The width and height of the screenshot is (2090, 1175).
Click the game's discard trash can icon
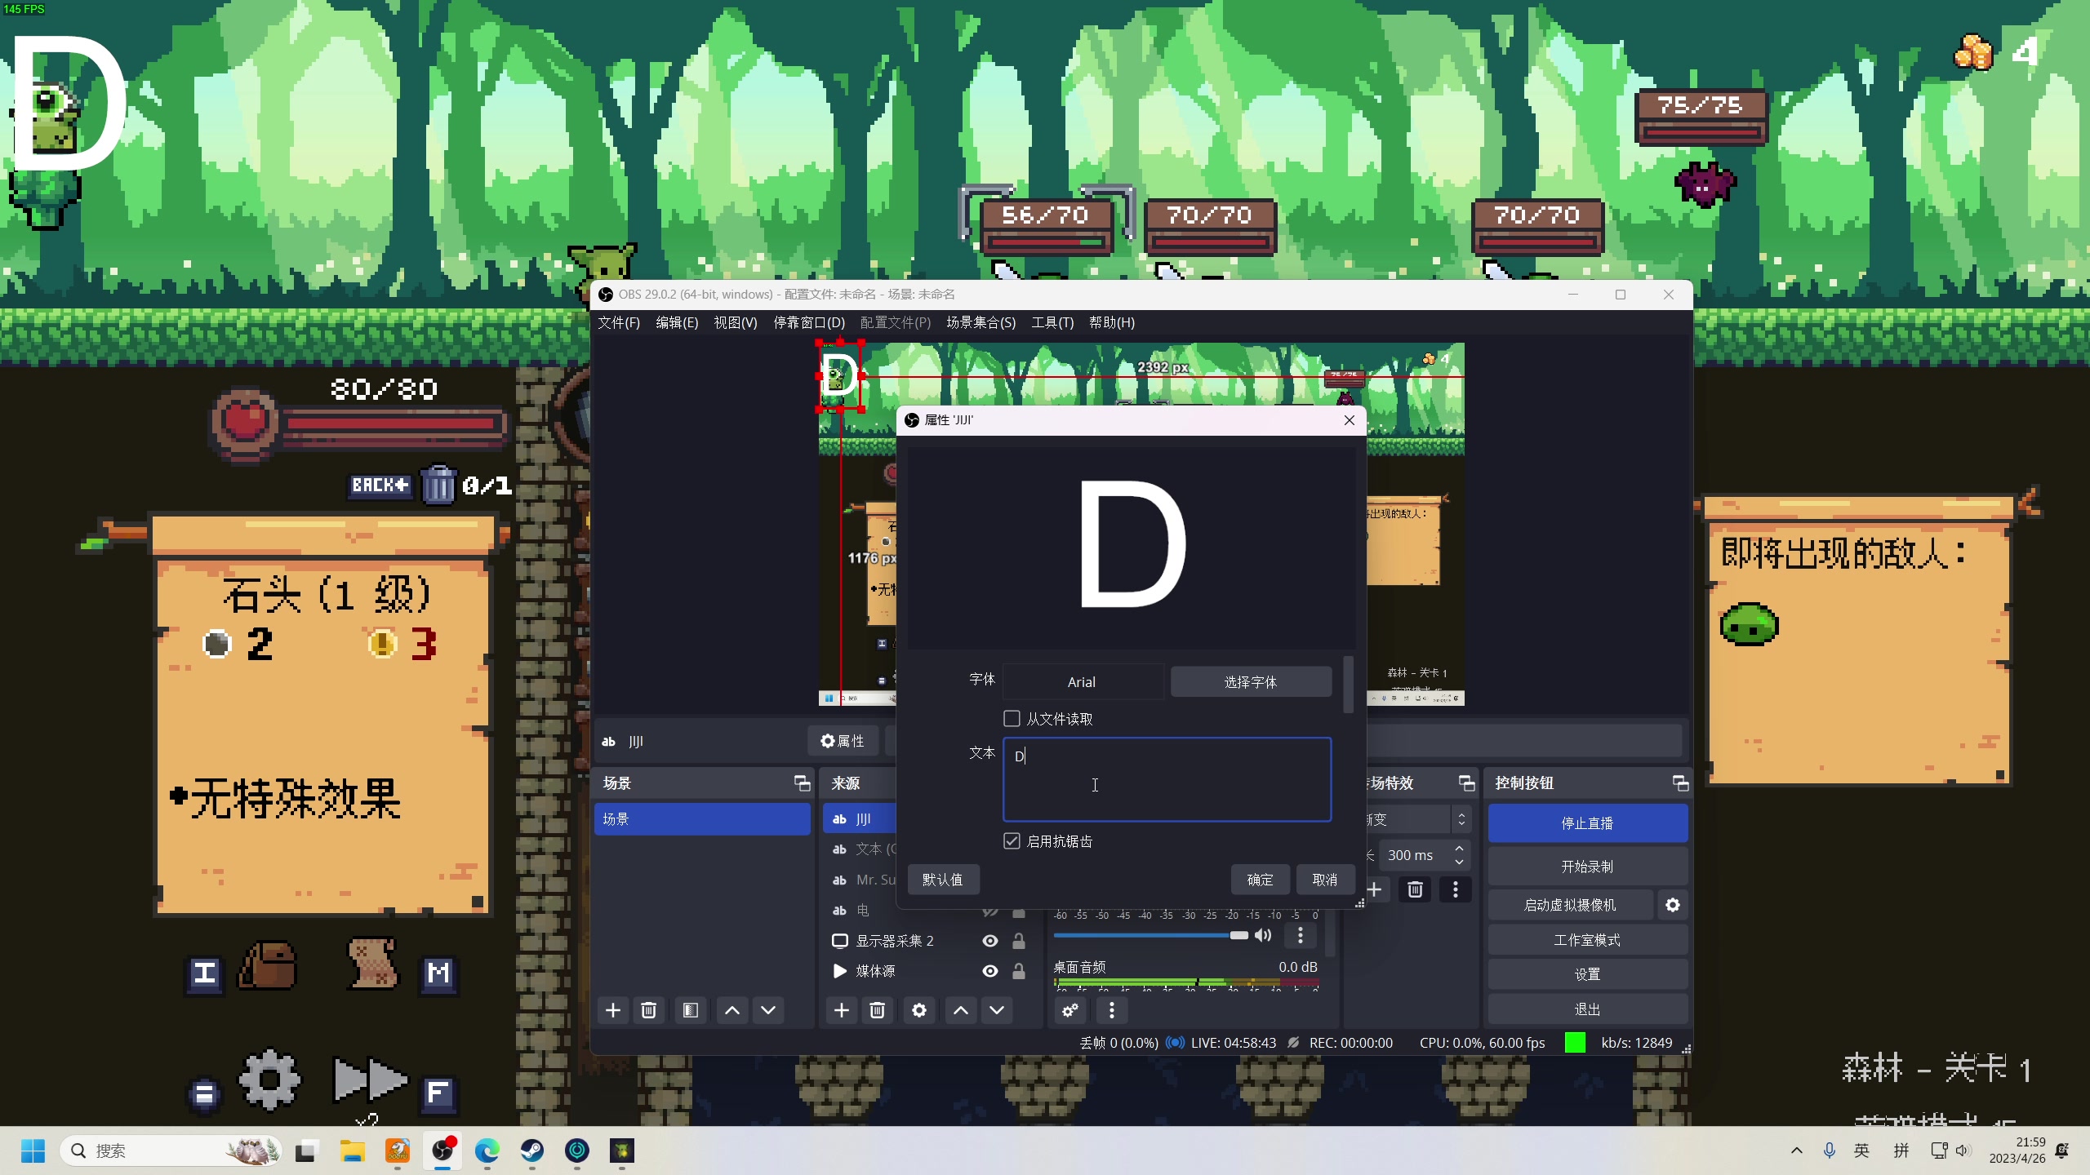(x=438, y=485)
